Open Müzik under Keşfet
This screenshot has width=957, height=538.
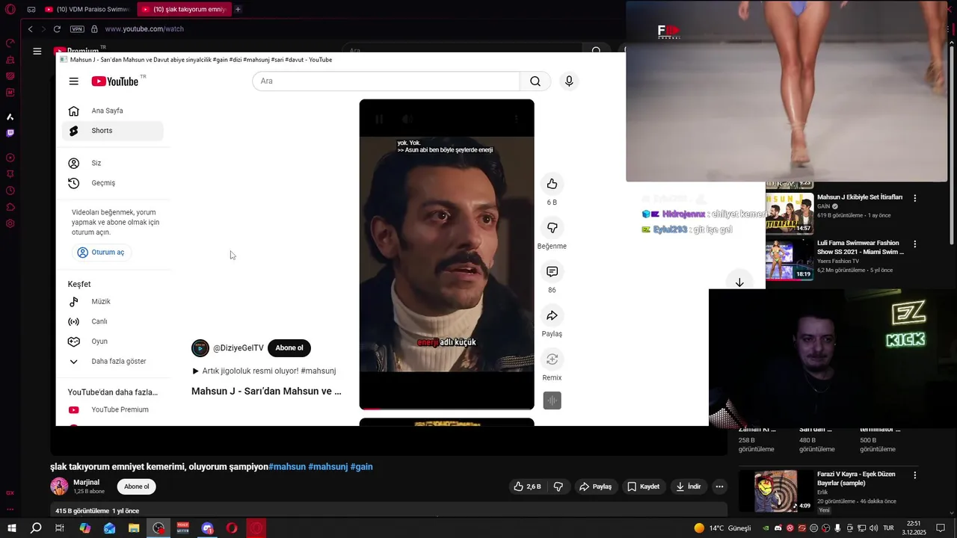[x=112, y=302]
